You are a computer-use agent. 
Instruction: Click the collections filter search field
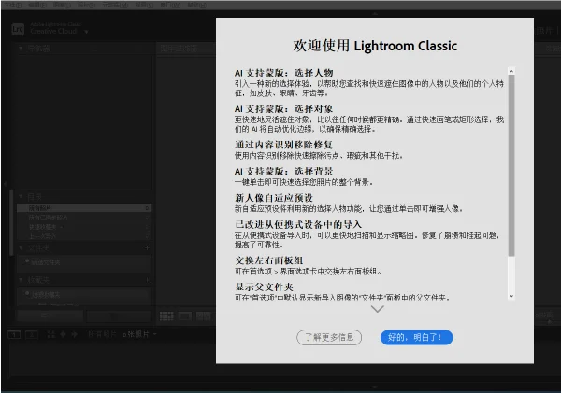pyautogui.click(x=84, y=294)
